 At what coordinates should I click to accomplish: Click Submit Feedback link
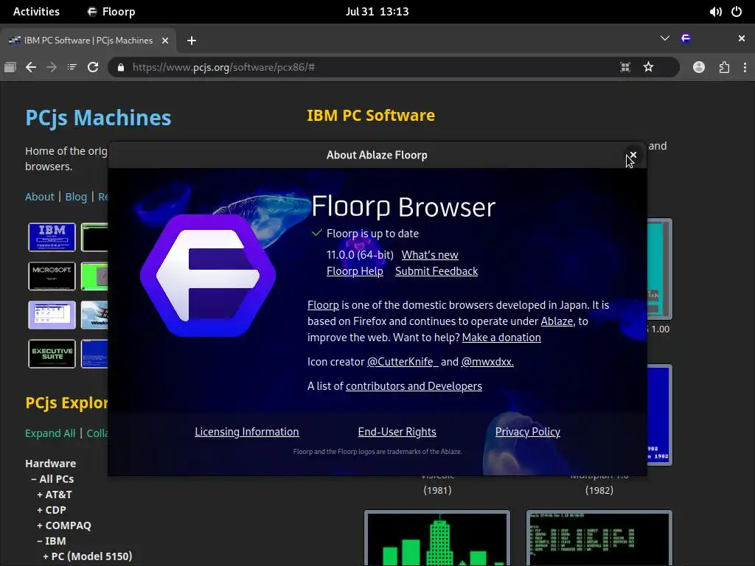tap(436, 271)
